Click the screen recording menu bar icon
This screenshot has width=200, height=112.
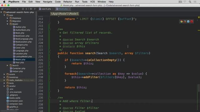[x=180, y=2]
